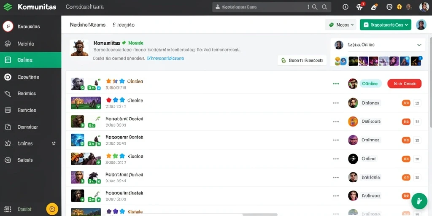The image size is (432, 216).
Task: Click the Dornmiber sidebar icon
Action: click(8, 127)
